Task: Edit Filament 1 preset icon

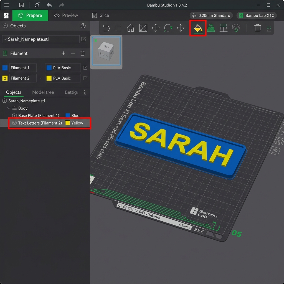Action: tap(85, 68)
